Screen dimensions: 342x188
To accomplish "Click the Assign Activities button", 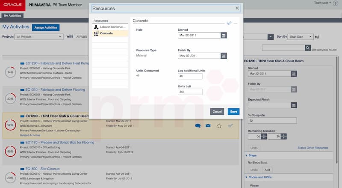I will (x=46, y=27).
